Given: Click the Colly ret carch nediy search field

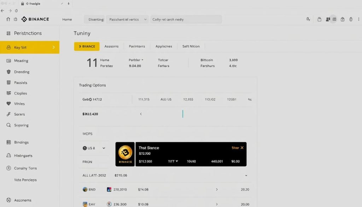Looking at the screenshot, I should (186, 19).
